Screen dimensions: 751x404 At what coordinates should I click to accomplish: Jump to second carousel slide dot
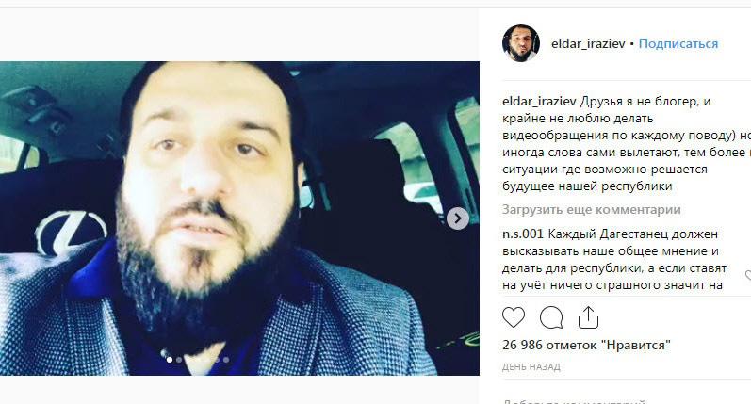(x=179, y=360)
